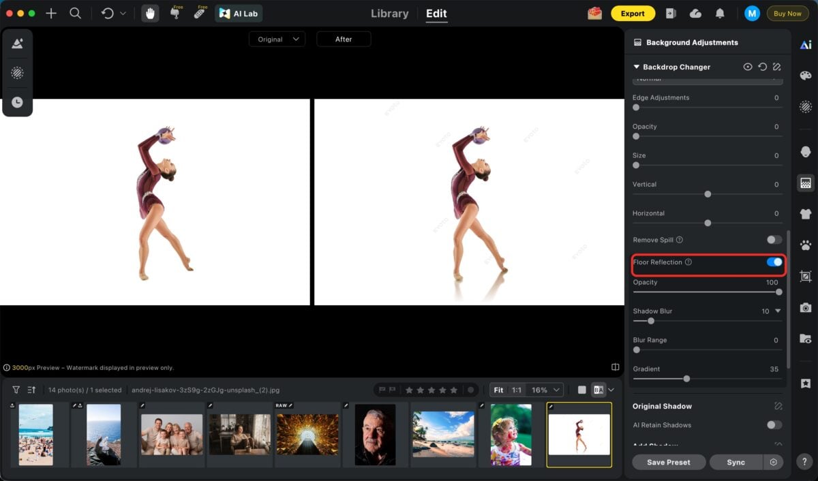
Task: Click the notifications bell icon
Action: coord(720,14)
